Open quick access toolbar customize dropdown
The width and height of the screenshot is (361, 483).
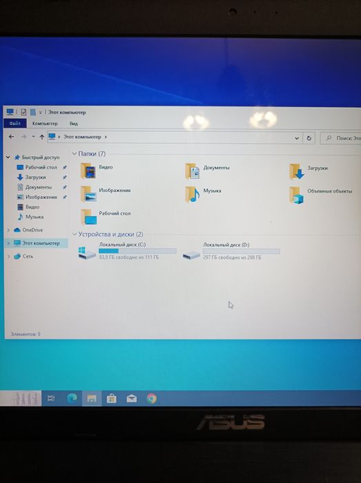click(40, 113)
